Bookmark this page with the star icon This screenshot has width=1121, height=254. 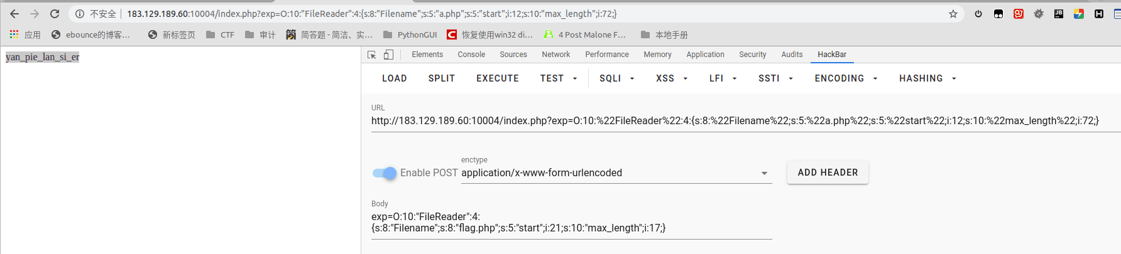[x=953, y=14]
